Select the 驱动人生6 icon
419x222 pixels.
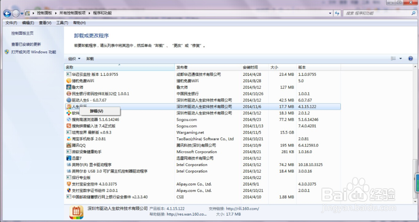[x=69, y=100]
